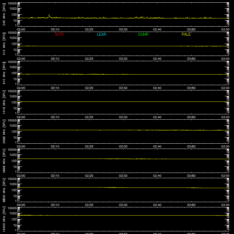Click the 10000 tick value on the 245 MHz axis

pyautogui.click(x=12, y=4)
